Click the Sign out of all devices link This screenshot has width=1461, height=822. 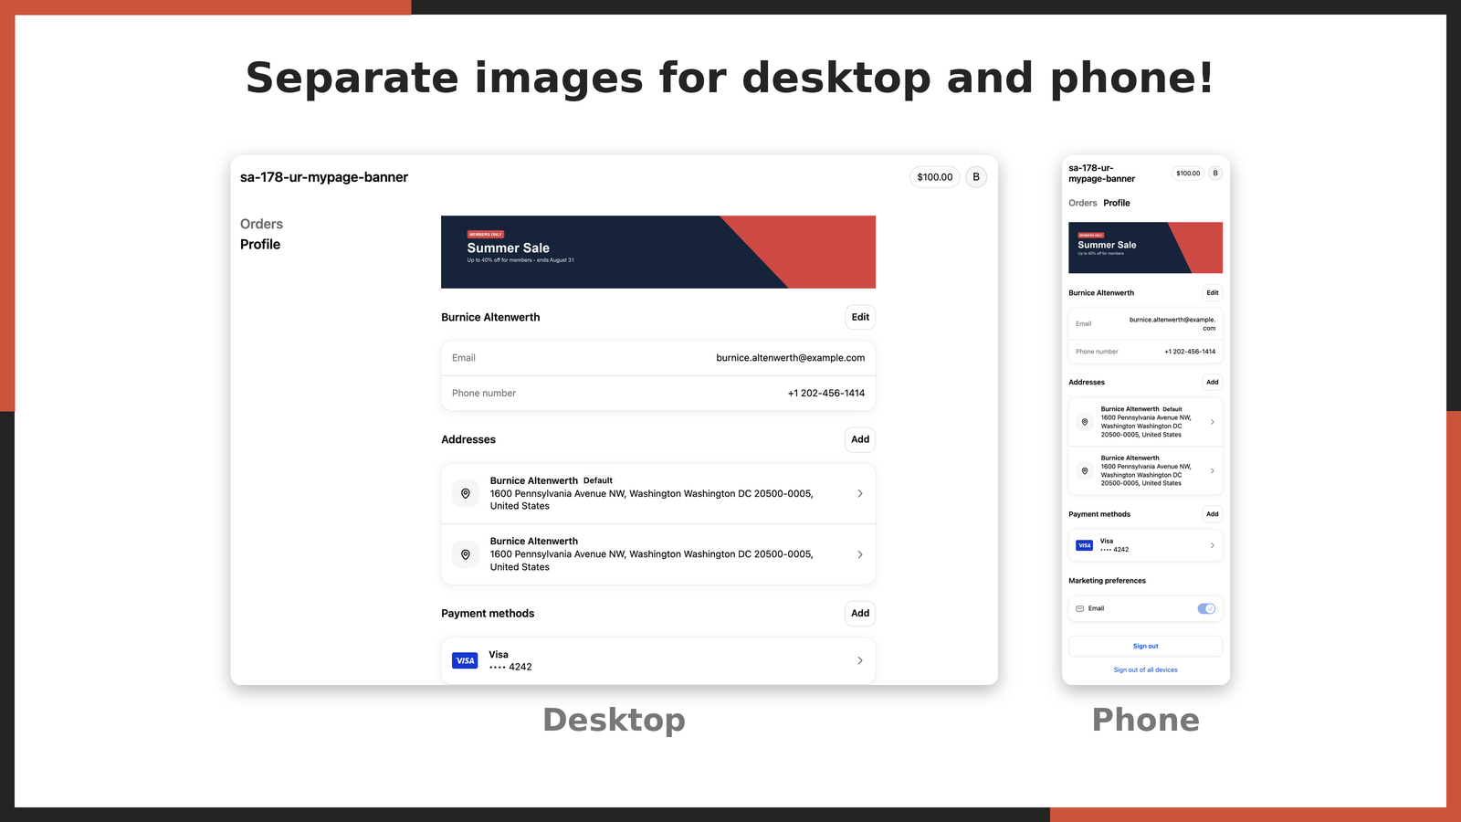pos(1145,669)
